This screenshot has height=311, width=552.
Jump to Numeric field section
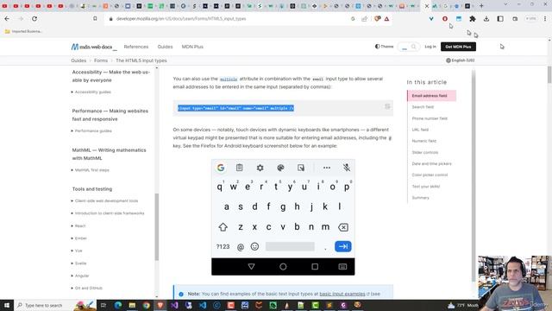(423, 141)
